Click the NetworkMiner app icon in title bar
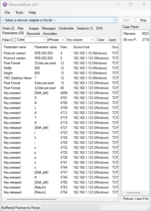Viewport: 151px width, 211px height. tap(5, 5)
